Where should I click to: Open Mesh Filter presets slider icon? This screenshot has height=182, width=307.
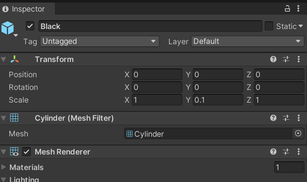coord(286,118)
